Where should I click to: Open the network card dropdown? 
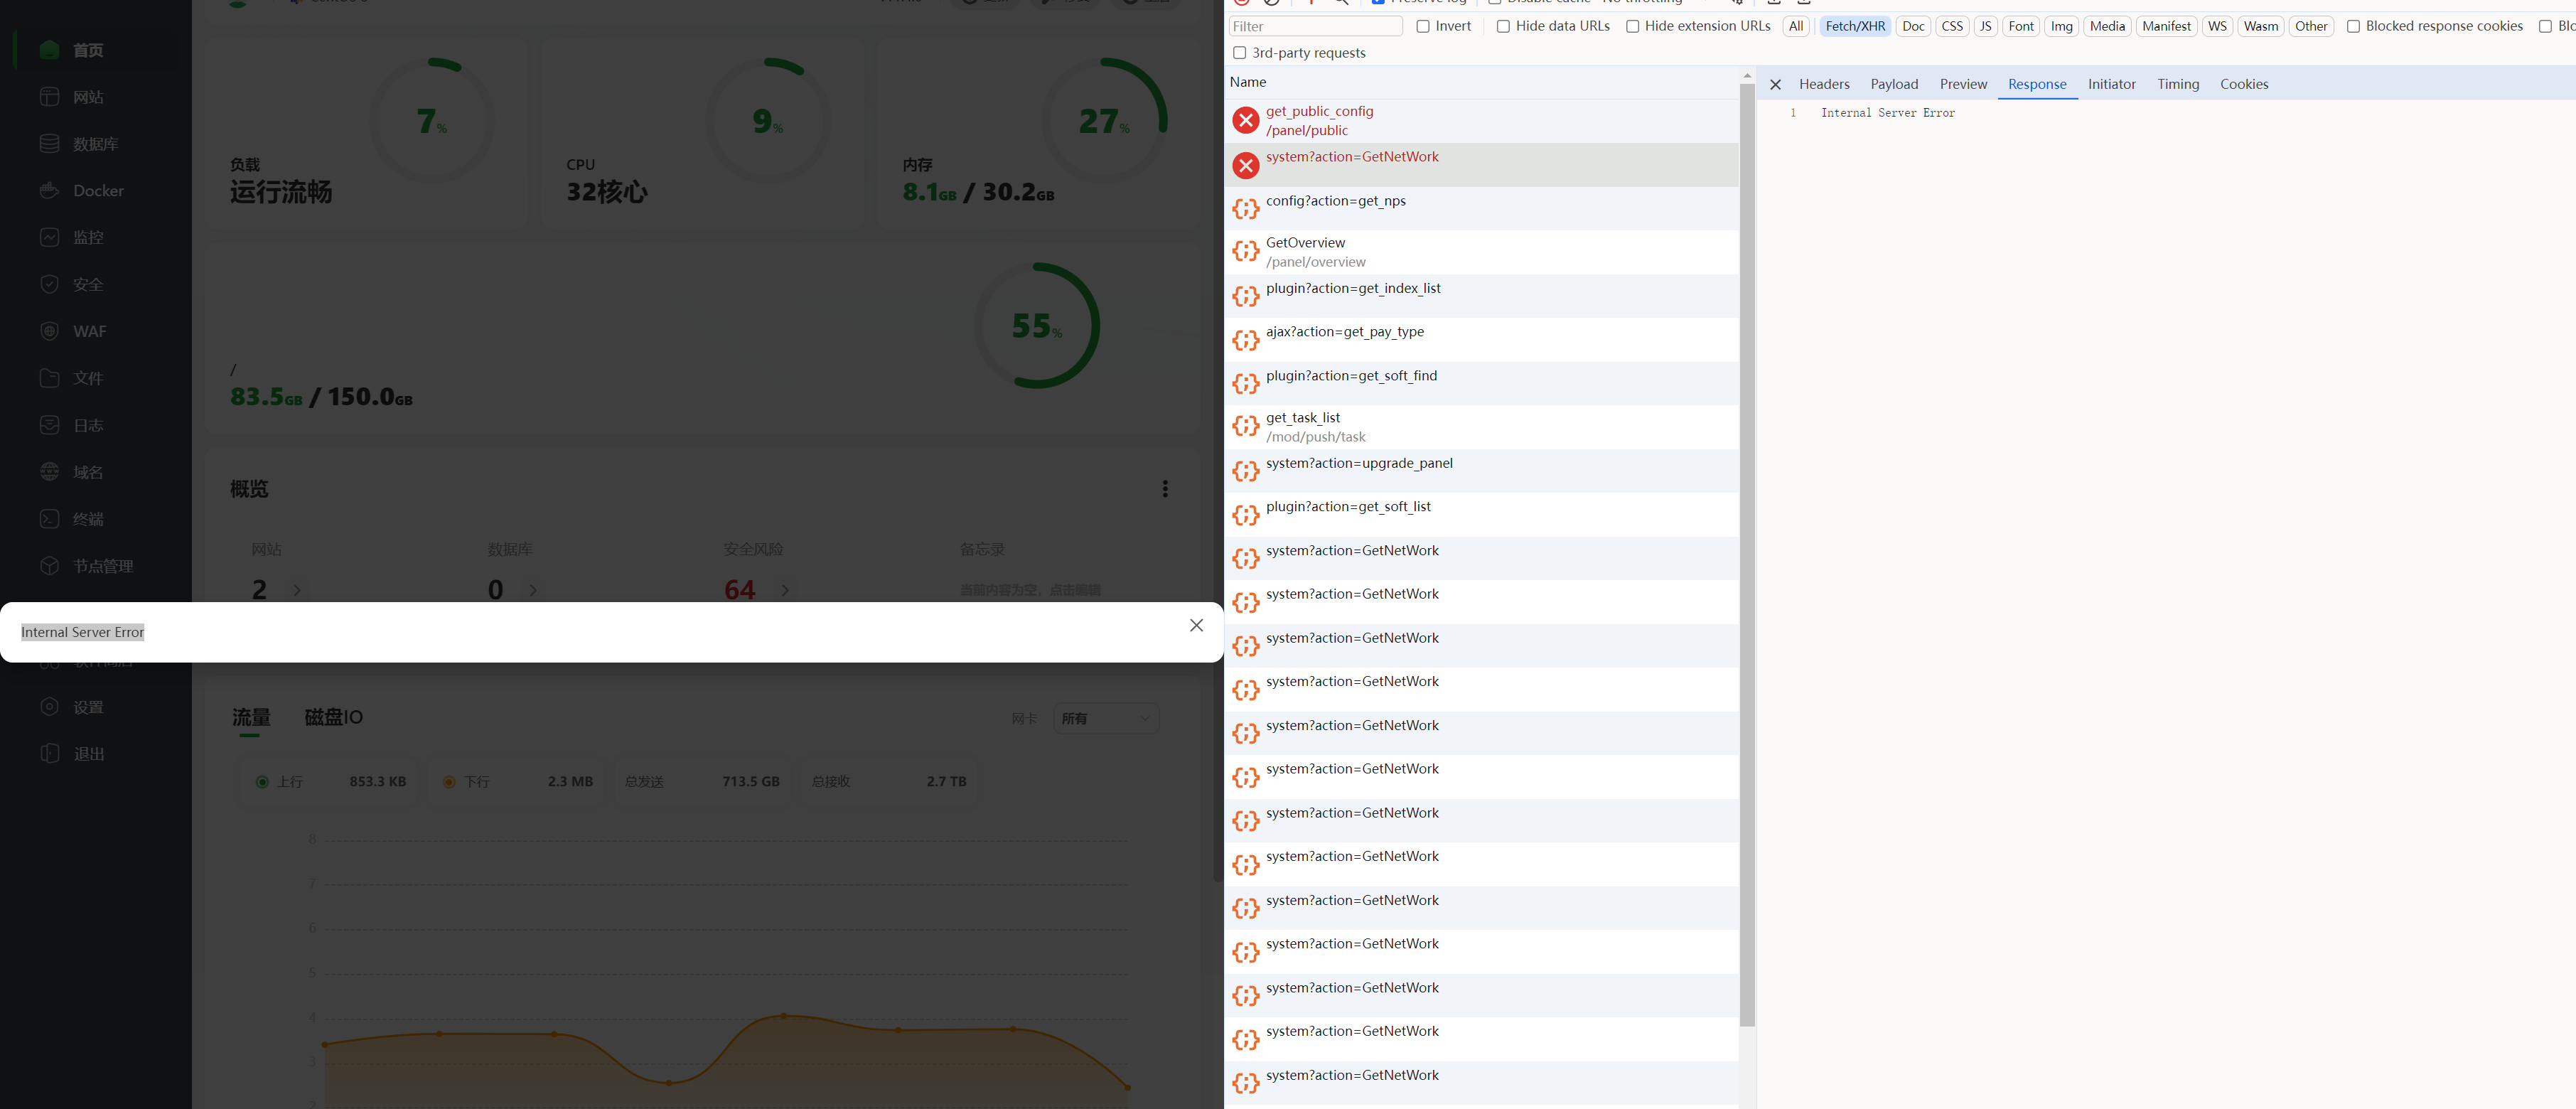(1105, 718)
